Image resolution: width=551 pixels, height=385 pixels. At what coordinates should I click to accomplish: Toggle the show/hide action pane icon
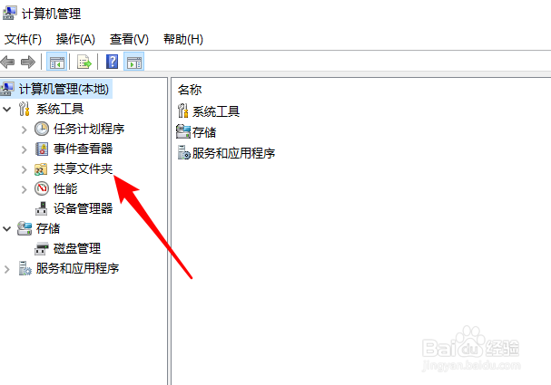[x=133, y=63]
